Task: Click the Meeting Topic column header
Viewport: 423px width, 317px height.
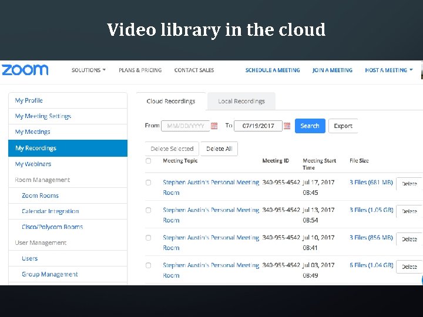Action: (x=180, y=161)
